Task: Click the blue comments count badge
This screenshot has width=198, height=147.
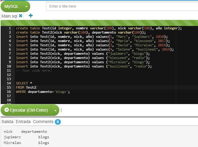Action: (x=58, y=122)
